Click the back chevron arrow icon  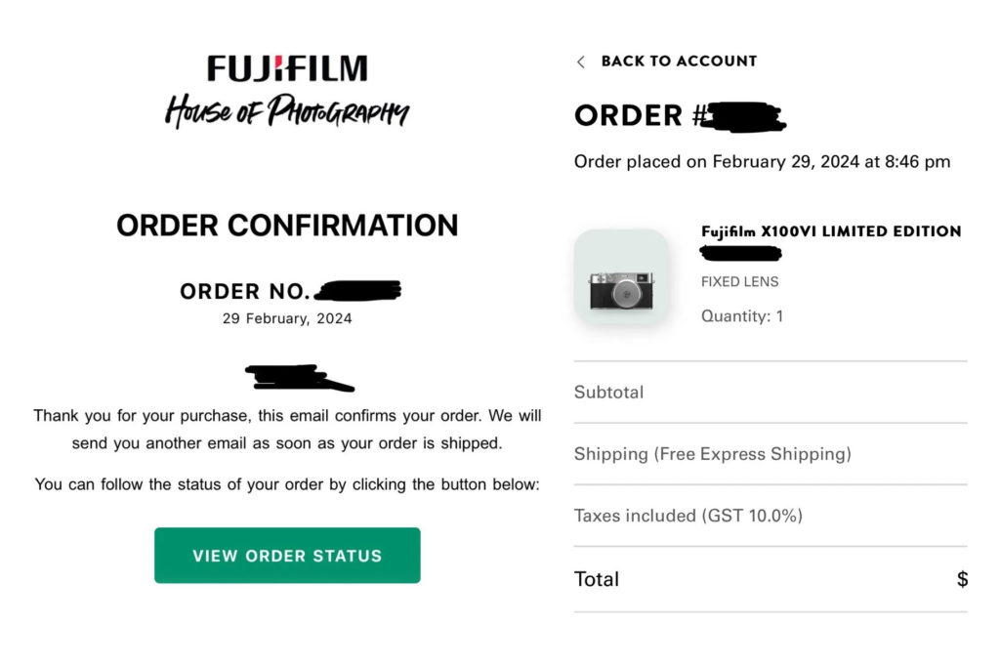pyautogui.click(x=580, y=61)
